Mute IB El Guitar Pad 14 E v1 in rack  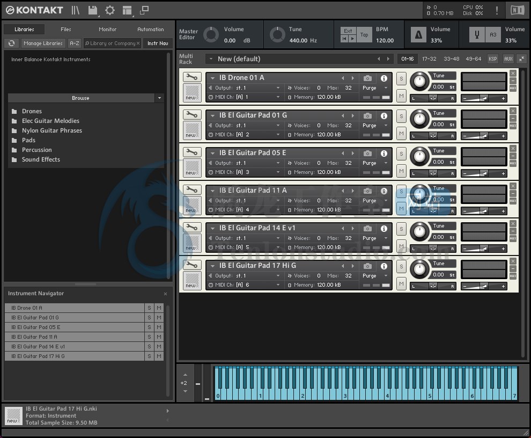click(x=401, y=246)
